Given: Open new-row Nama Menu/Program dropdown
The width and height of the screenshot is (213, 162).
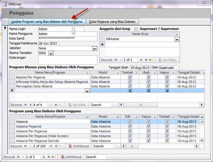Looking at the screenshot, I should [87, 91].
